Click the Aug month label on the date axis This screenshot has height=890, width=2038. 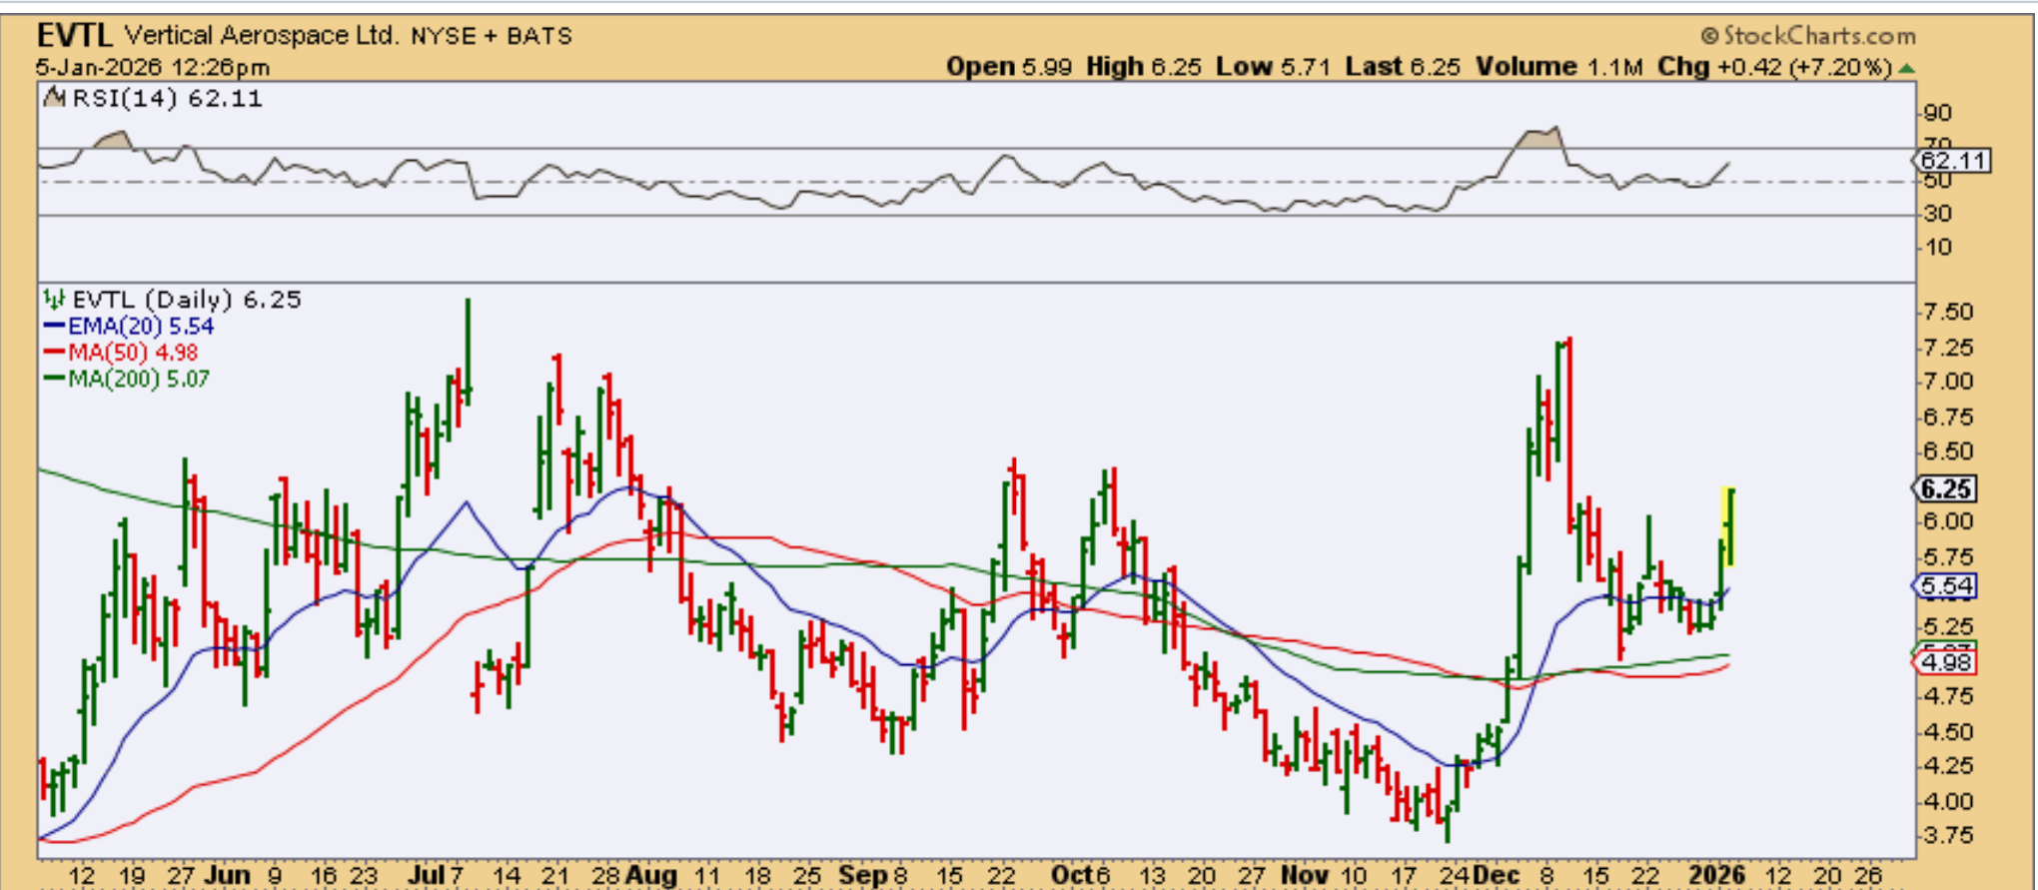pyautogui.click(x=651, y=875)
